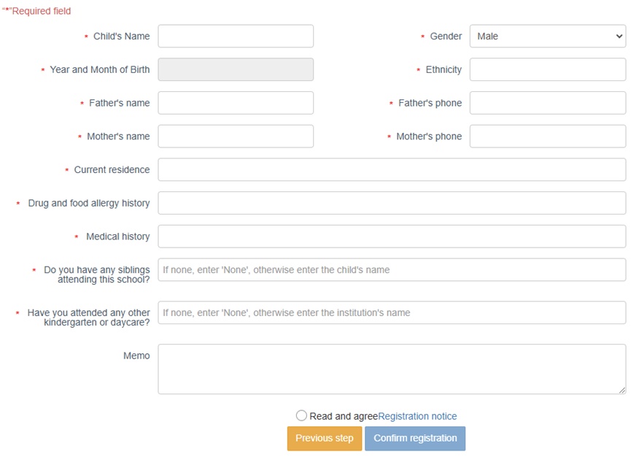Click the Mother's name field
Viewport: 631px width, 457px height.
tap(236, 137)
